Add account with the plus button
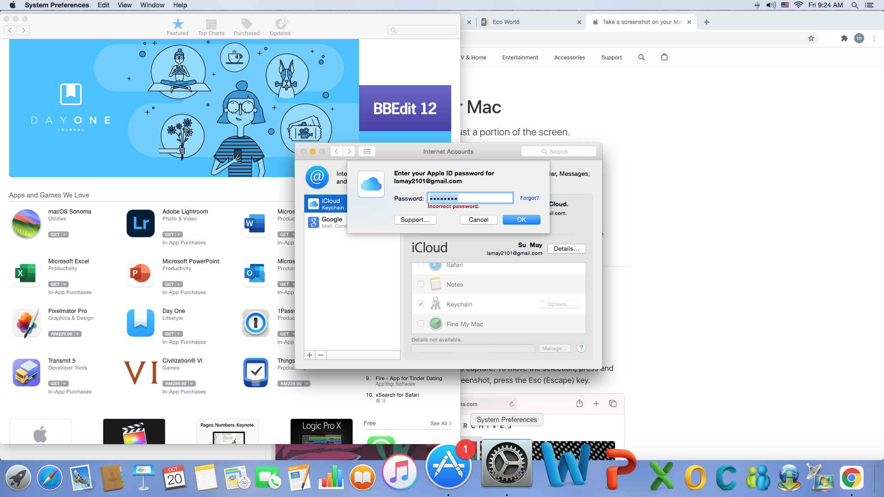This screenshot has height=497, width=884. pyautogui.click(x=310, y=355)
